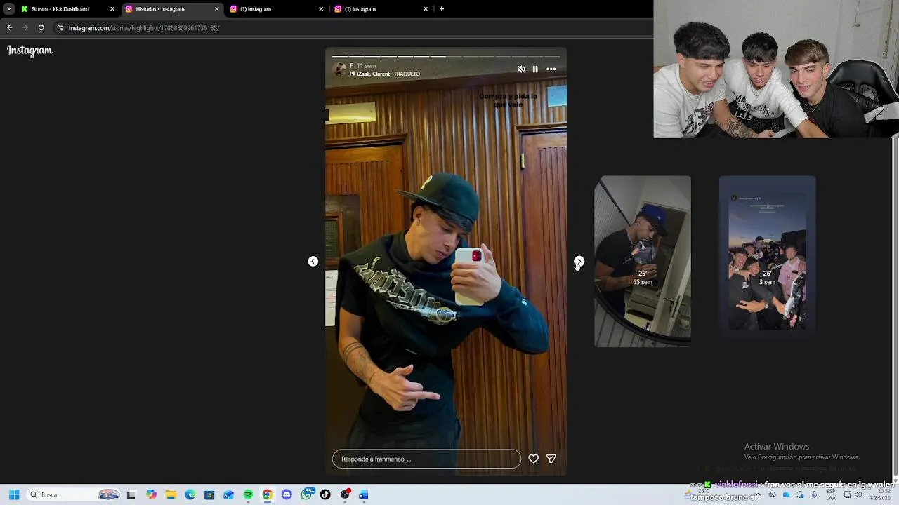This screenshot has width=899, height=505.
Task: Open the 25' highlight preview, 55 sem
Action: pyautogui.click(x=643, y=261)
